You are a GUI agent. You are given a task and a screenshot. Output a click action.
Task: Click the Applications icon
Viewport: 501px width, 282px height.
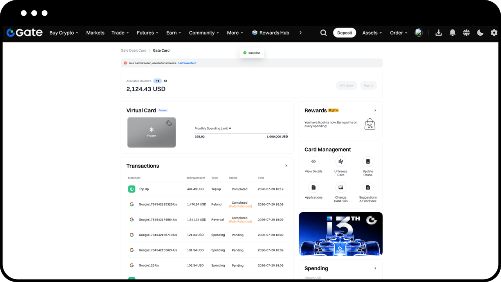tap(314, 188)
